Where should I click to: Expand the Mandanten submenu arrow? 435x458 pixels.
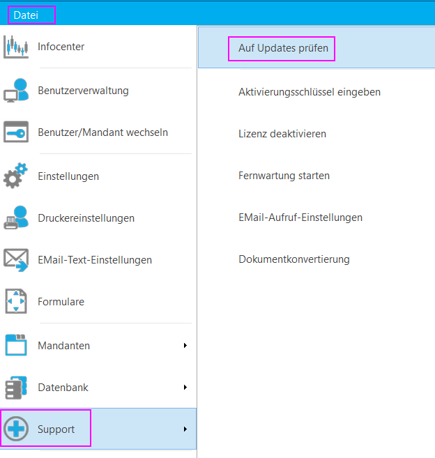(185, 345)
